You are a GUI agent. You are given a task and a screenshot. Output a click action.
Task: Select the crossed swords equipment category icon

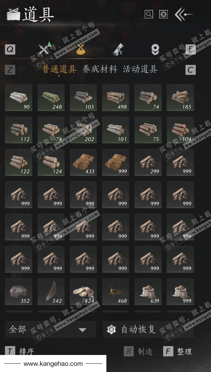pos(45,48)
